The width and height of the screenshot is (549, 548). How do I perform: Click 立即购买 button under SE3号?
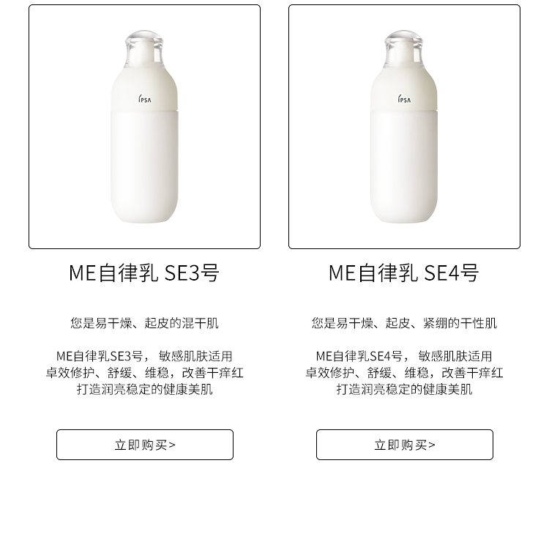coord(145,445)
